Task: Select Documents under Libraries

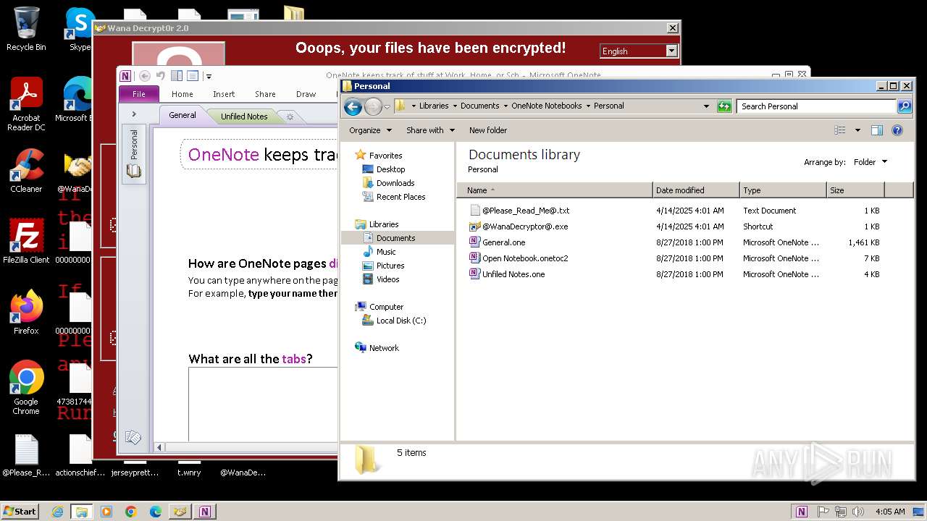Action: pos(395,238)
